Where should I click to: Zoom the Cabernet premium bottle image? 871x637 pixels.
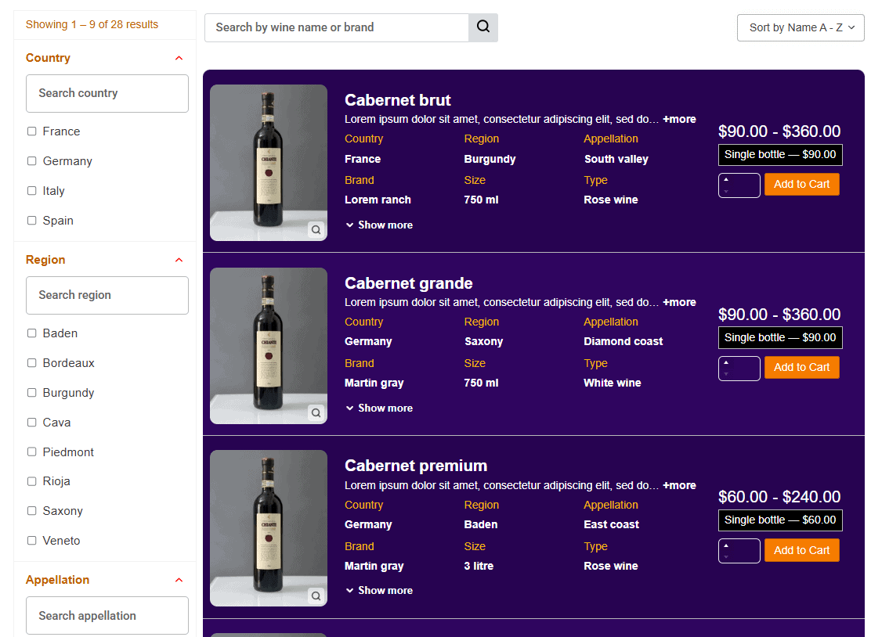(316, 596)
